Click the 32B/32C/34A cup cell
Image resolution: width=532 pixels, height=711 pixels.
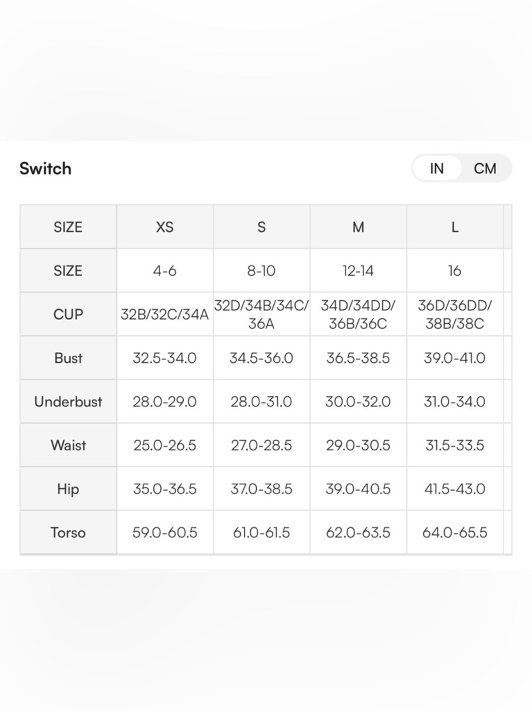coord(165,314)
